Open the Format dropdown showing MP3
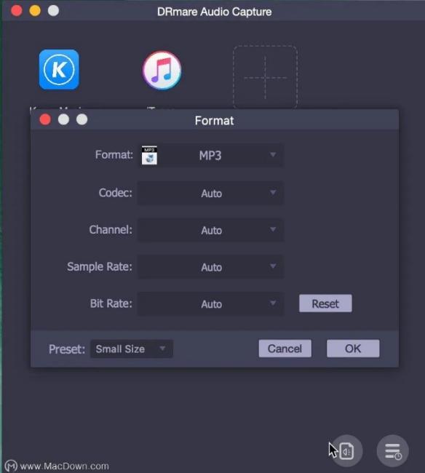425x473 pixels. click(x=210, y=155)
